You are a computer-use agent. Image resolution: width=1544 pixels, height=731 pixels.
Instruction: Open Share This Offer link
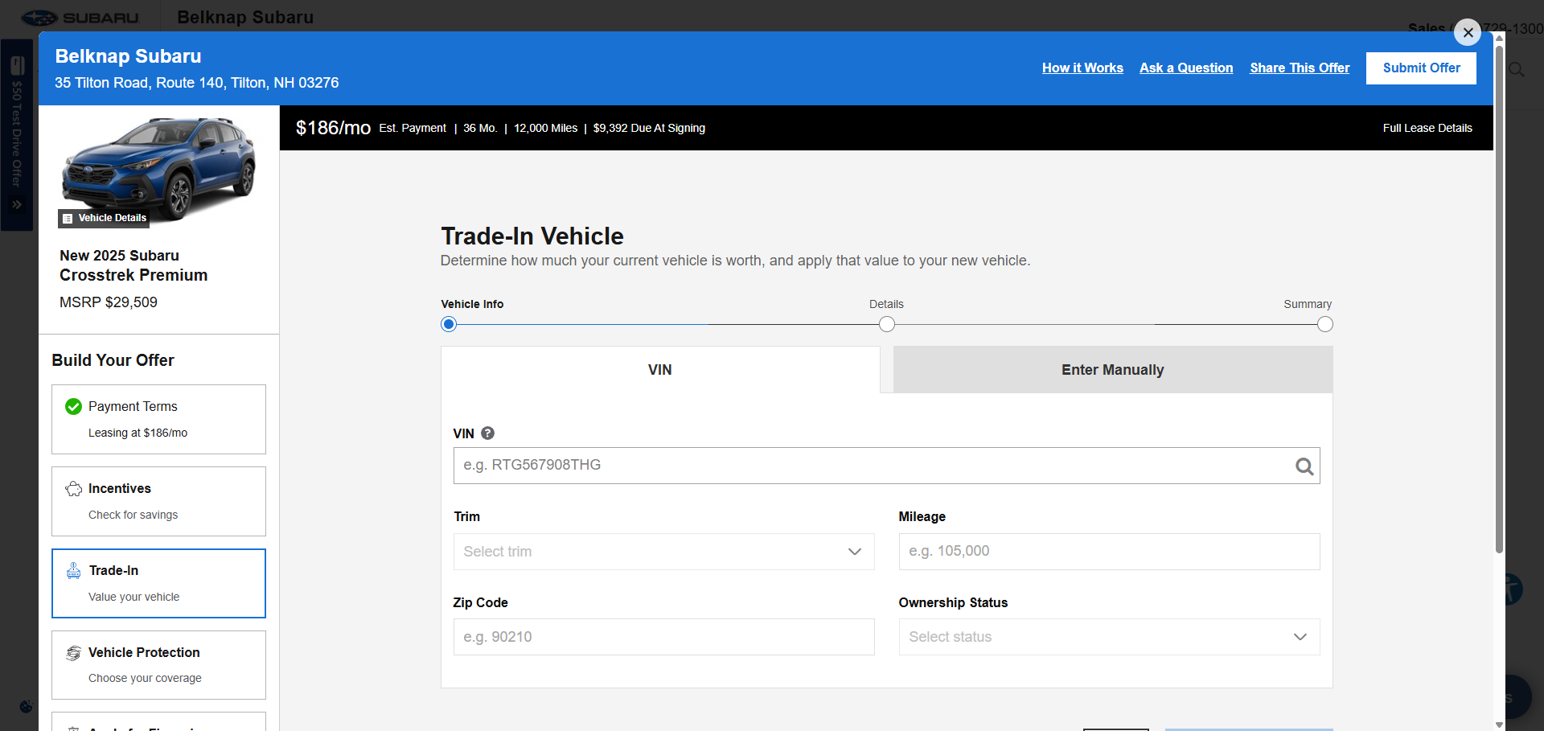(1300, 68)
